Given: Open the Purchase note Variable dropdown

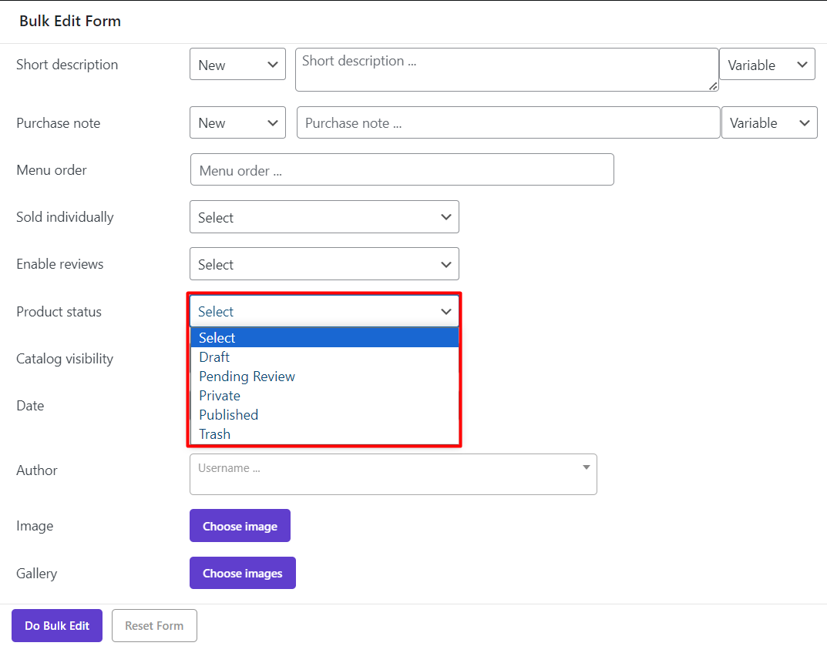Looking at the screenshot, I should tap(768, 123).
